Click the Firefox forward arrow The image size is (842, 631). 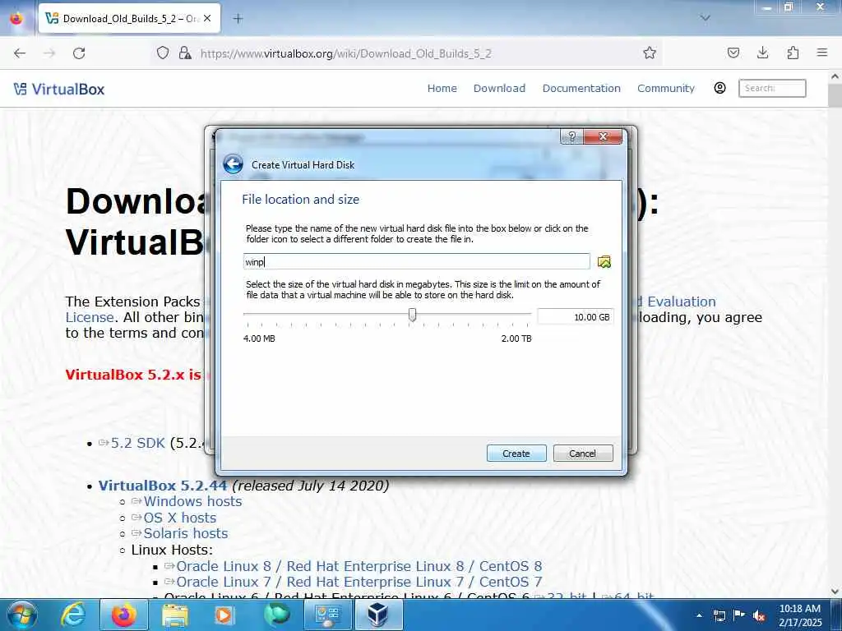point(49,53)
